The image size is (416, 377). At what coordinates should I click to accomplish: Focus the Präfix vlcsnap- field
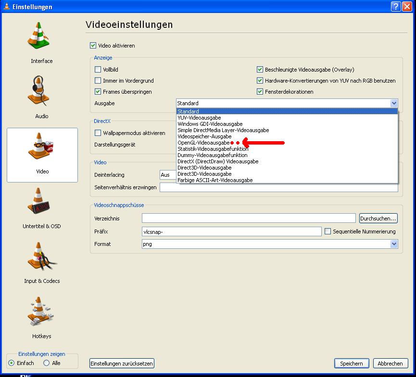[x=232, y=231]
